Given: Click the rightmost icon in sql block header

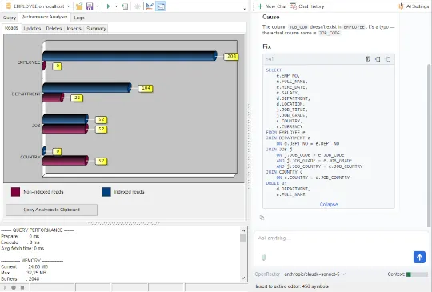Looking at the screenshot, I should (388, 59).
